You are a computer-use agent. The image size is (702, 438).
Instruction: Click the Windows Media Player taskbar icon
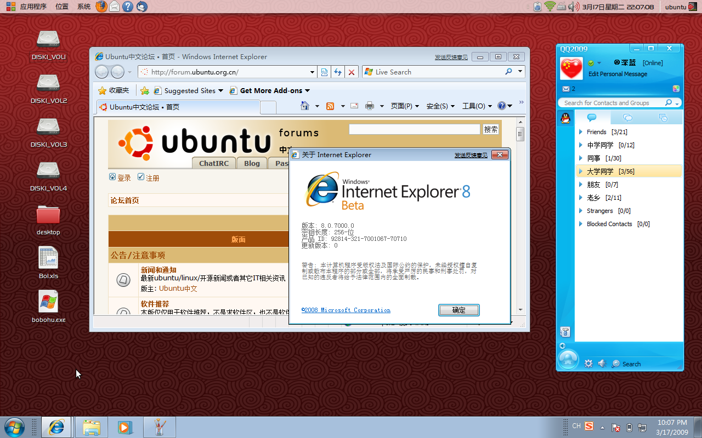click(125, 427)
